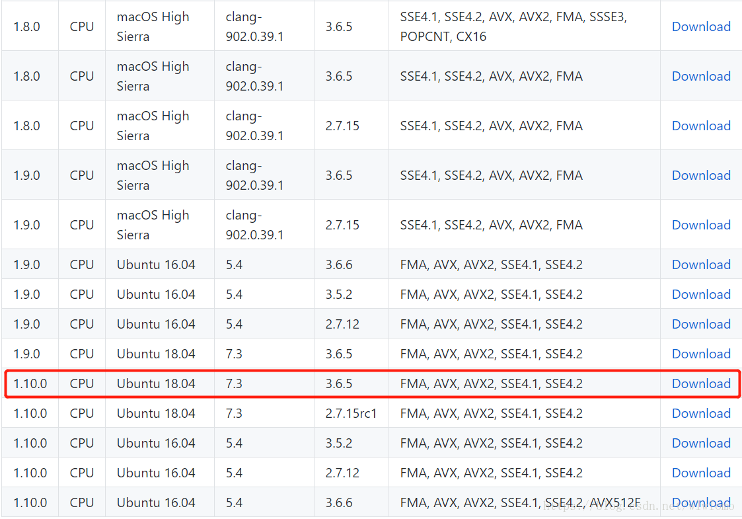
Task: Download 1.9.0 Ubuntu 16.04 Python 3.6.6 build
Action: point(701,264)
